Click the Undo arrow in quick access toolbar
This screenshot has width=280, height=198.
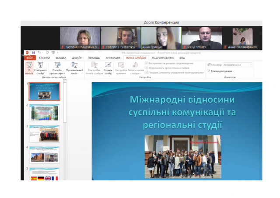pyautogui.click(x=39, y=52)
